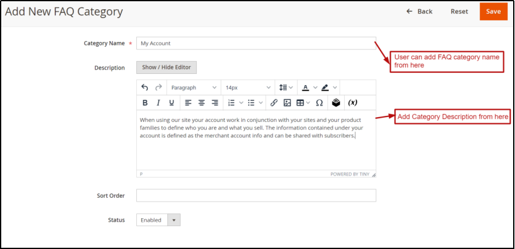This screenshot has height=249, width=515.
Task: Insert a variable (x) icon
Action: pos(352,103)
